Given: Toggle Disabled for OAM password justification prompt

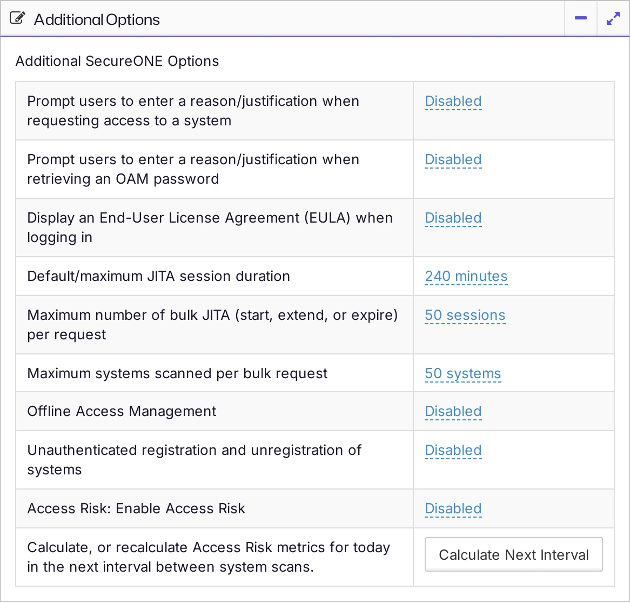Looking at the screenshot, I should click(453, 159).
